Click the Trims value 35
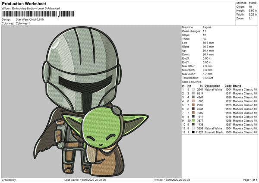The height and width of the screenshot is (183, 259). point(204,39)
